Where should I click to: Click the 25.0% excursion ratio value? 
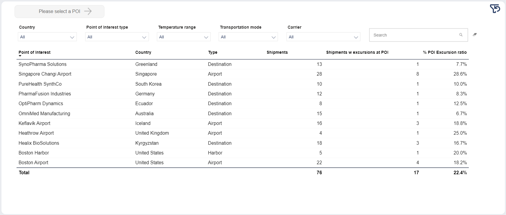tap(460, 133)
